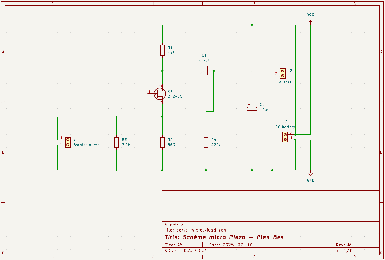
Task: Click the R3 3.3M resistor symbol
Action: click(117, 142)
